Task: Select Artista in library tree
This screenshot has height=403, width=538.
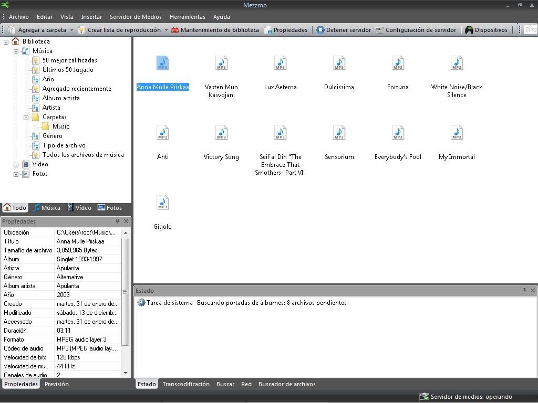Action: click(51, 108)
